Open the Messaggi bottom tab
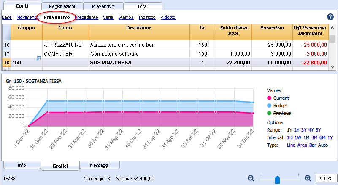This screenshot has width=338, height=185. coord(99,165)
